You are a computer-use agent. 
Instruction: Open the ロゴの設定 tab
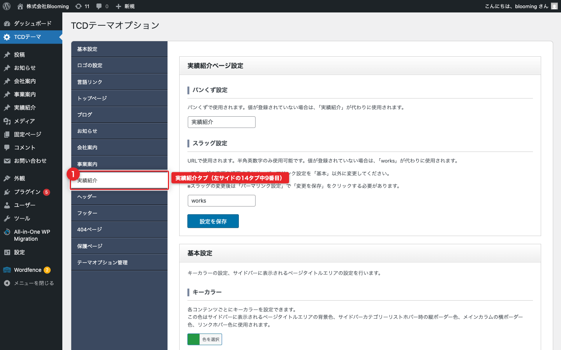[119, 65]
